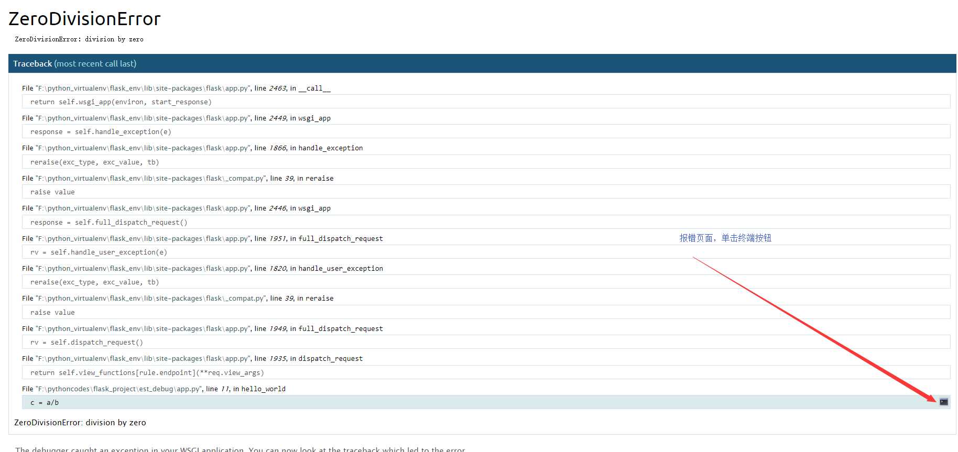958x452 pixels.
Task: Click the large ZeroDivisionError page title
Action: click(84, 19)
